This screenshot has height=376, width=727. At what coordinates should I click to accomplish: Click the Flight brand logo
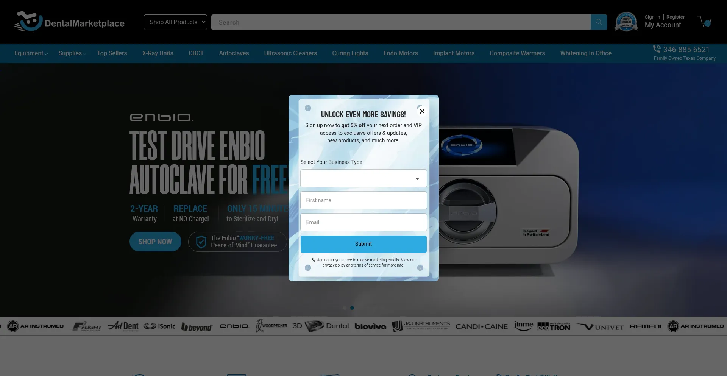87,326
